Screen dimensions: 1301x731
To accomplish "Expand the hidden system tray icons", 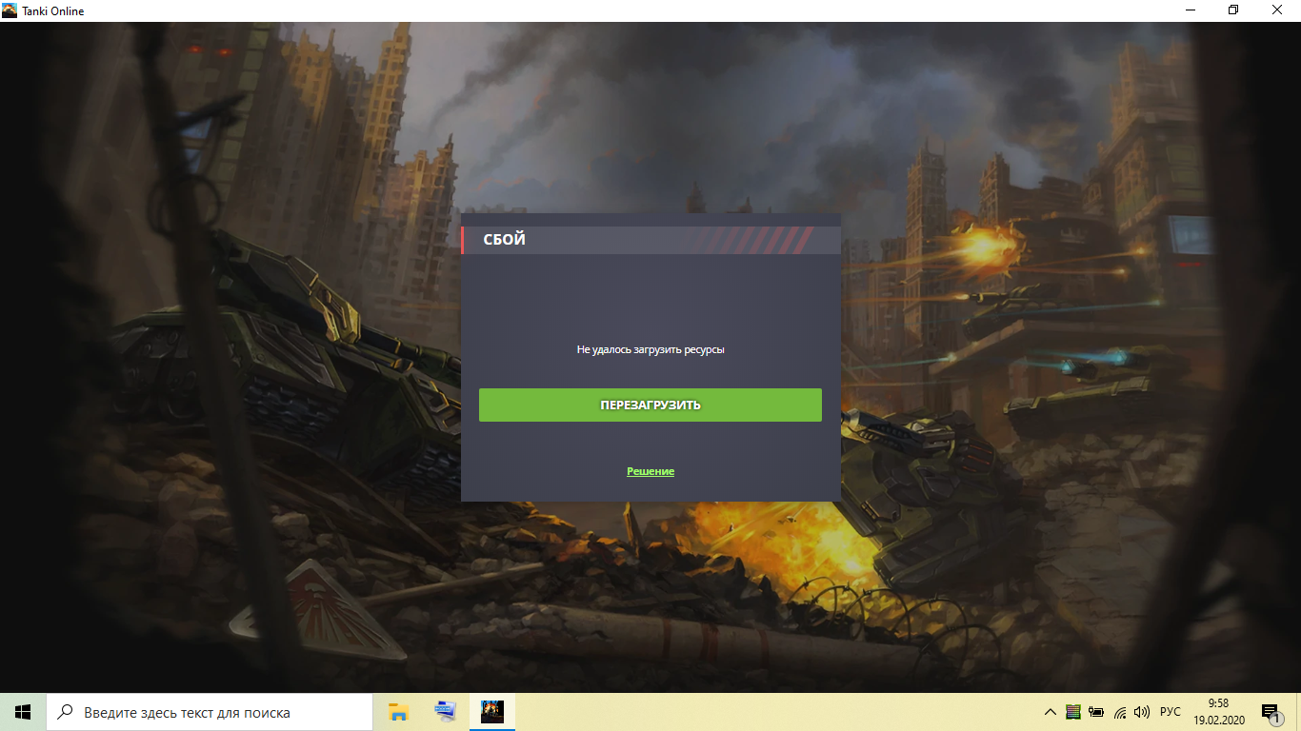I will coord(1051,712).
